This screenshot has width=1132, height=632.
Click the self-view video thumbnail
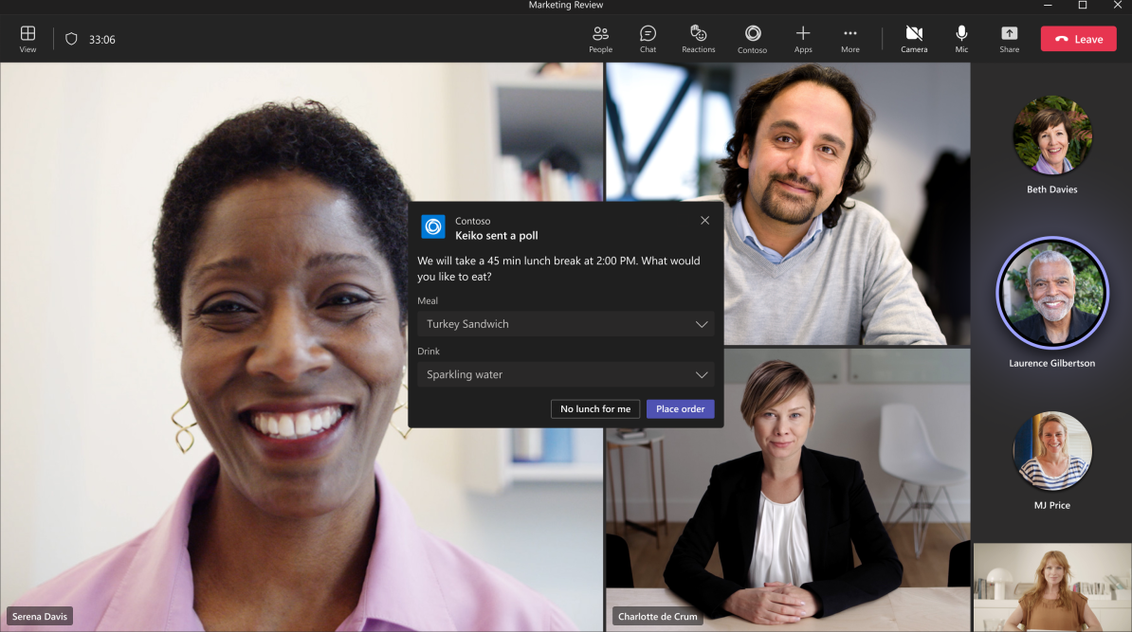point(1051,587)
